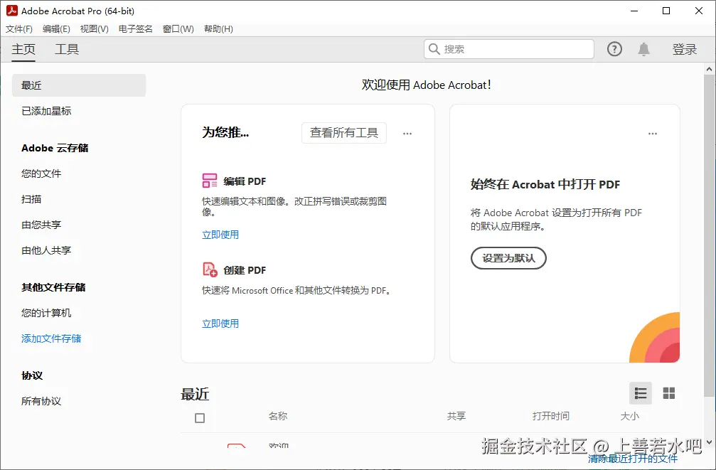
Task: Click the Create PDF tool icon
Action: click(210, 269)
